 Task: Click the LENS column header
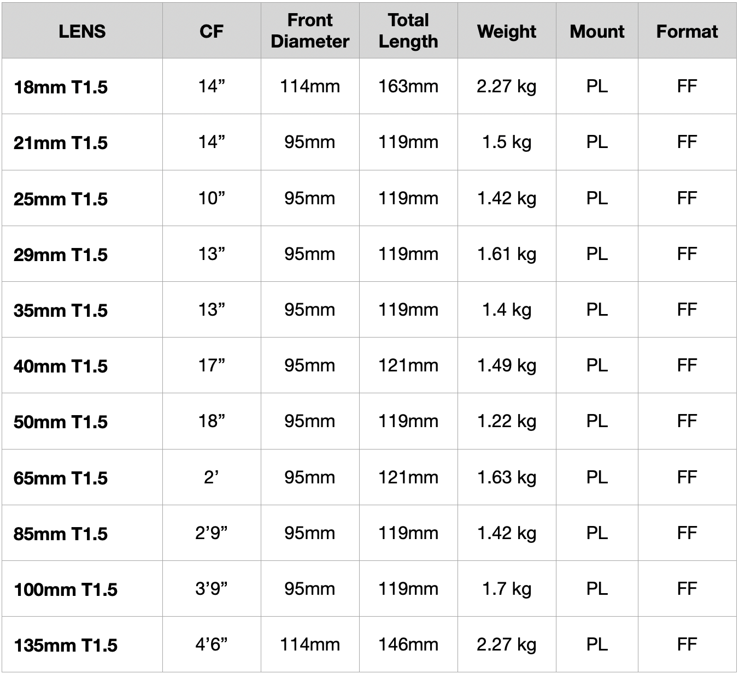coord(82,31)
